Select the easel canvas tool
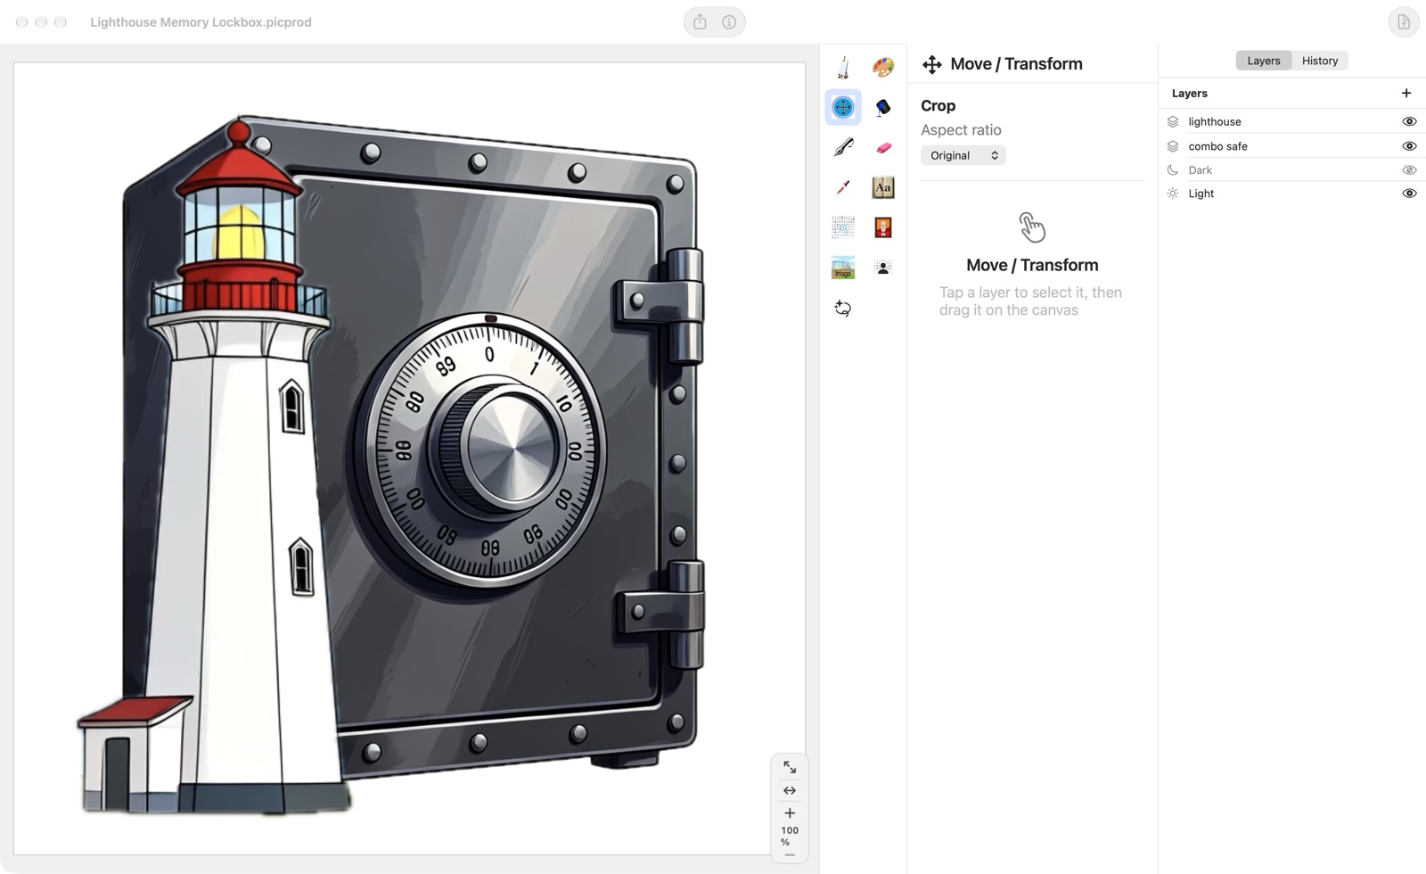Viewport: 1426px width, 874px height. point(843,67)
